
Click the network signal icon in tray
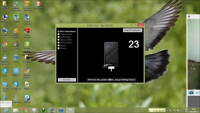click(x=181, y=110)
